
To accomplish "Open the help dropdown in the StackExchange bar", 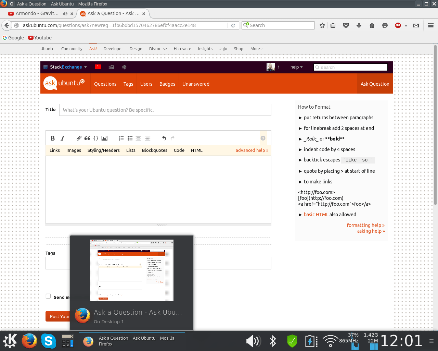I will [x=296, y=67].
